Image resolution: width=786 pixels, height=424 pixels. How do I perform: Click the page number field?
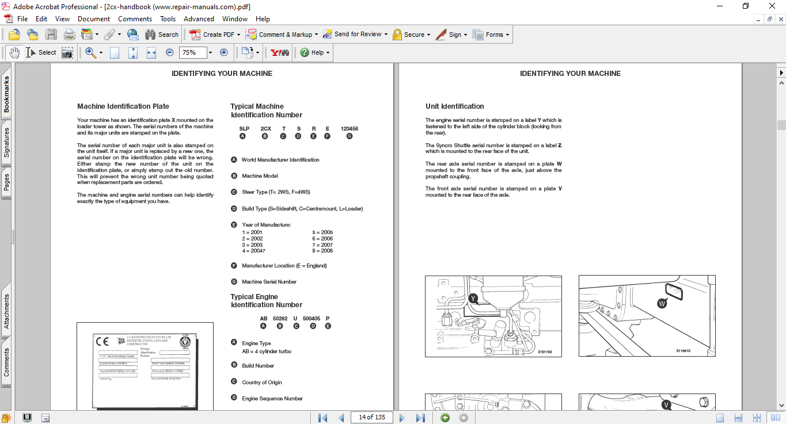tap(371, 417)
